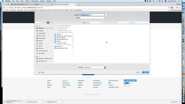Expand the youtube watch later folder arrow
This screenshot has width=185, height=104.
73,48
